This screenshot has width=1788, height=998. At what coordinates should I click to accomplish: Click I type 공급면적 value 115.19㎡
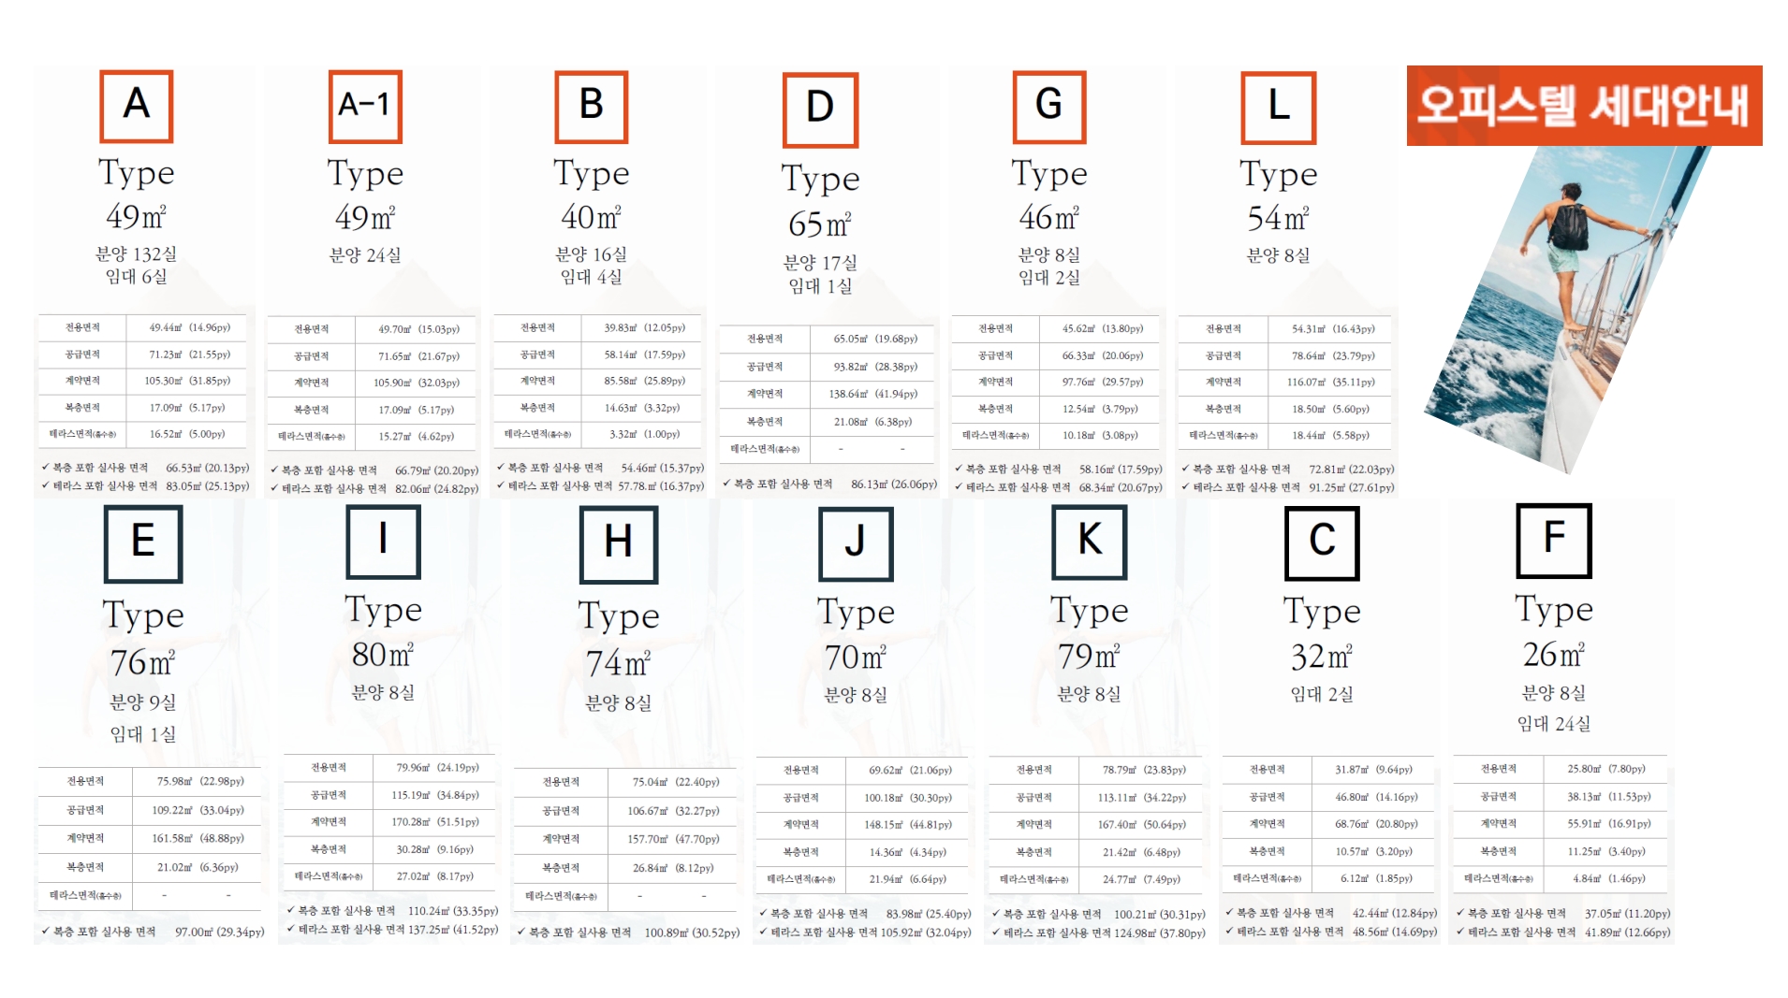435,795
